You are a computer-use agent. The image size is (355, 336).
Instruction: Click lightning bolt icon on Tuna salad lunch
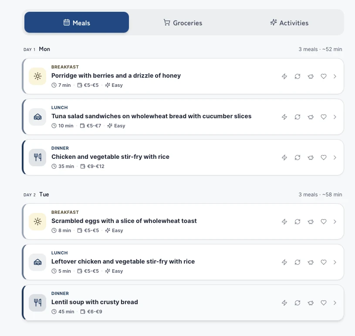tap(284, 117)
